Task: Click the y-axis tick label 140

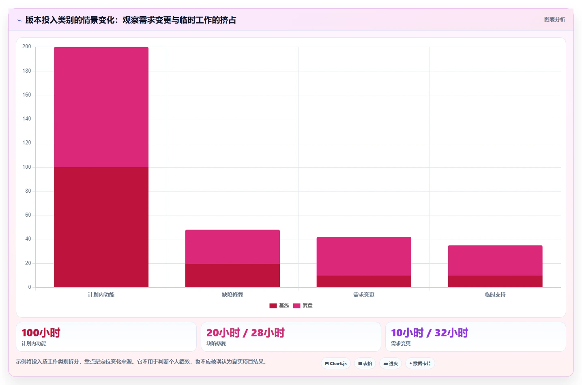Action: point(27,119)
